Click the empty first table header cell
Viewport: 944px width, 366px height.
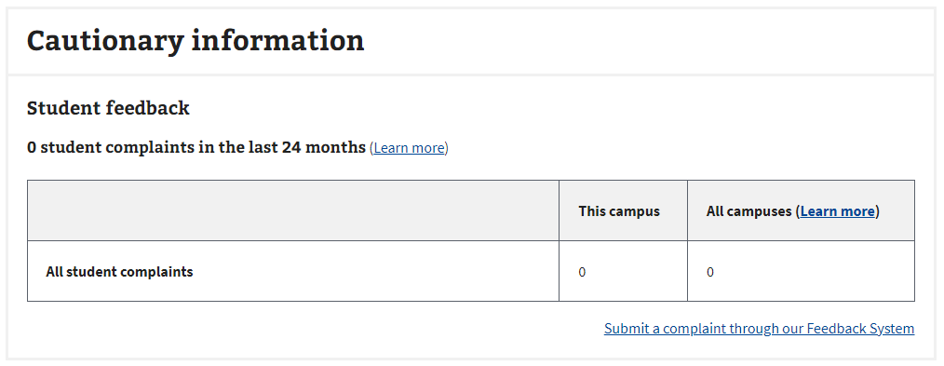coord(293,210)
